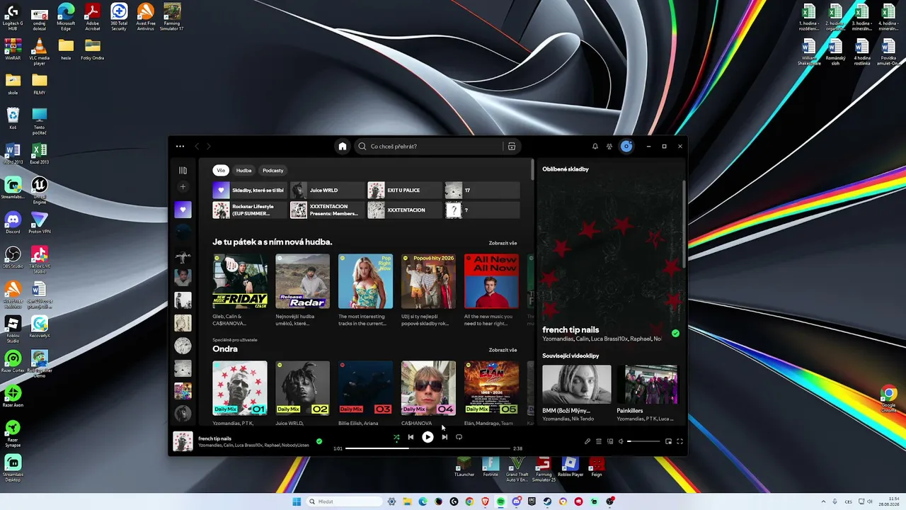Select the Vše filter chip

pyautogui.click(x=221, y=170)
